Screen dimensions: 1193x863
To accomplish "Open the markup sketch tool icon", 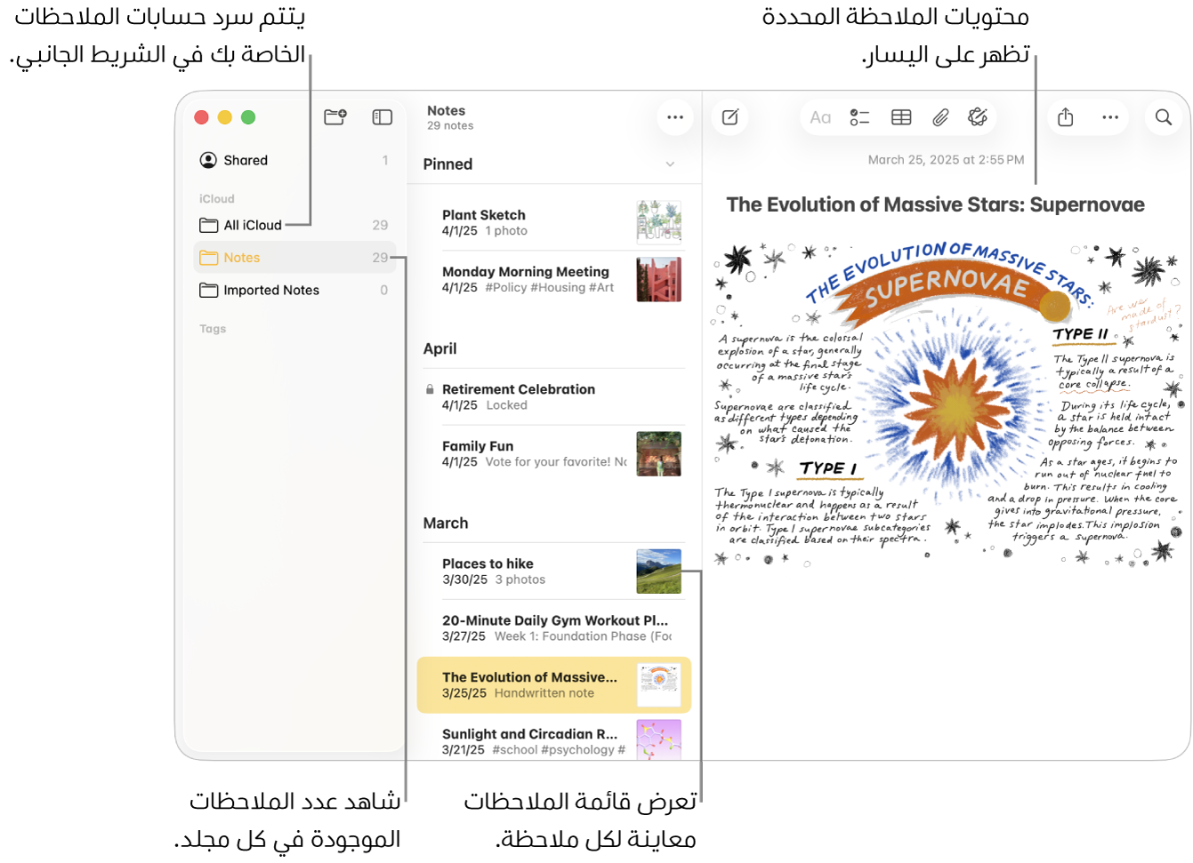I will pyautogui.click(x=978, y=117).
